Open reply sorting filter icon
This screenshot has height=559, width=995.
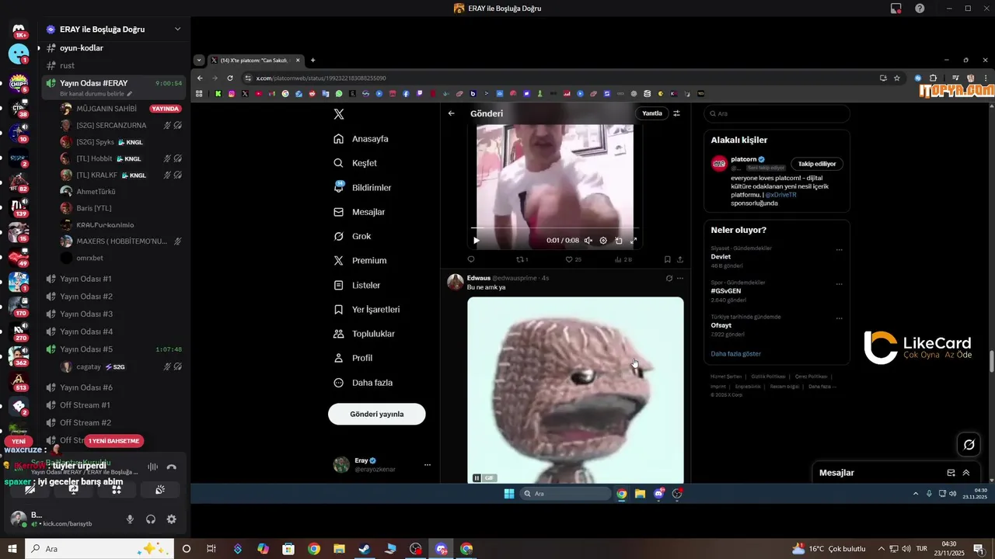(x=677, y=113)
